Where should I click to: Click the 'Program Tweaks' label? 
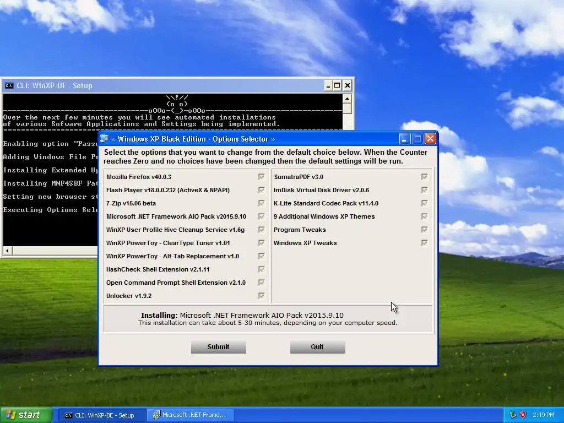click(300, 230)
